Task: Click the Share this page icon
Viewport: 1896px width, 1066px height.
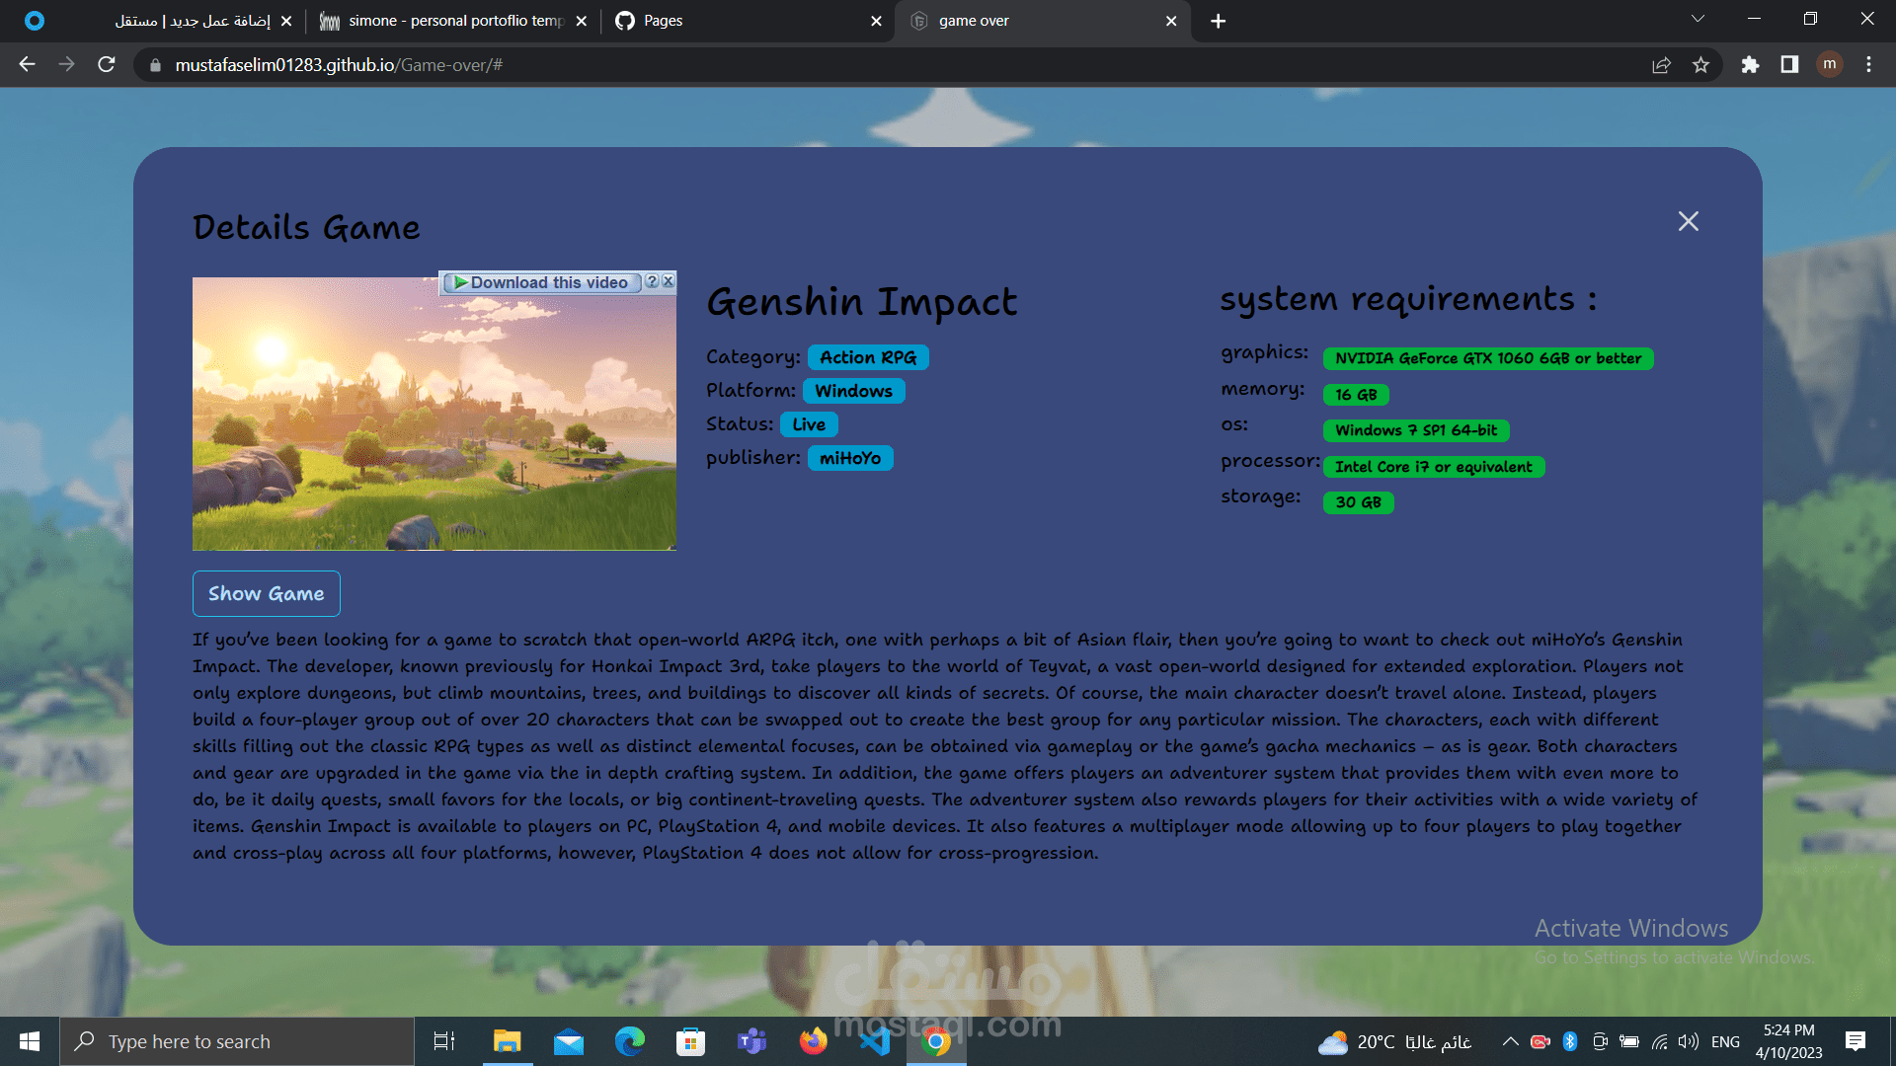Action: coord(1661,65)
